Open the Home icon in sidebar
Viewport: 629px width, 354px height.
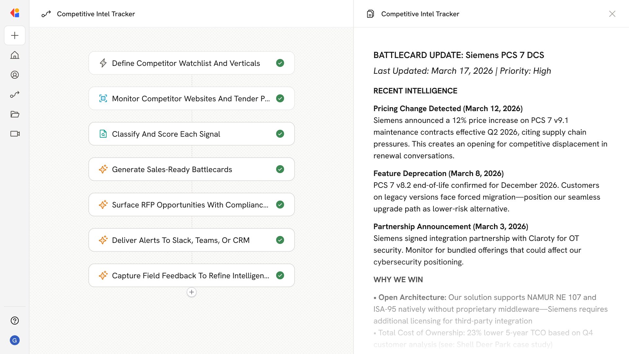pos(15,55)
